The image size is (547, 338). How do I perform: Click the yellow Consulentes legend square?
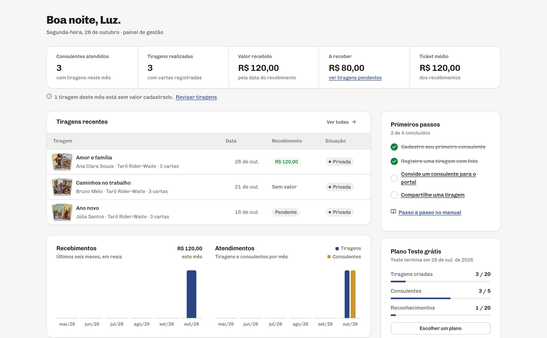pos(329,257)
